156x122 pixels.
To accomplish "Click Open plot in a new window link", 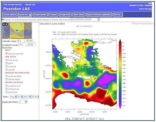I will 52,24.
